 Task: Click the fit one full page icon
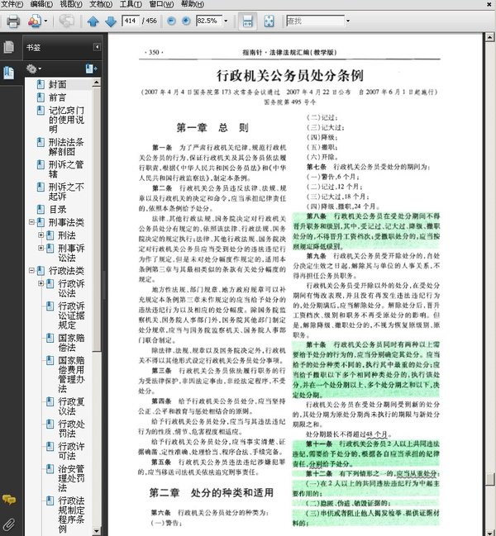pos(269,21)
